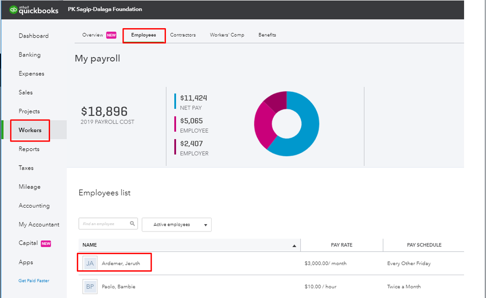486x298 pixels.
Task: Sort by Name column arrow
Action: tap(294, 245)
